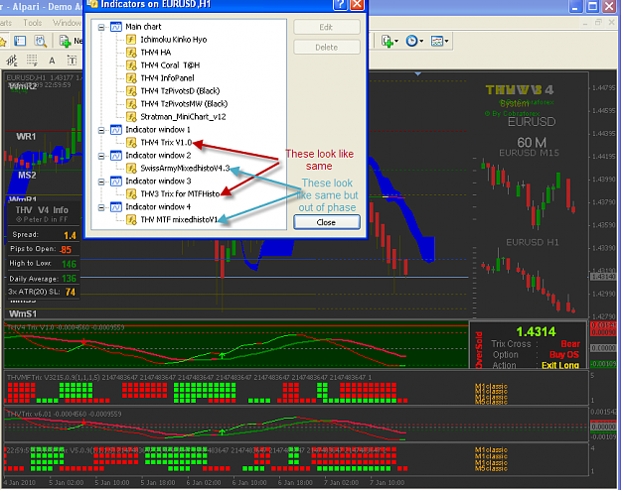
Task: Select the Text 'A' drawing tool
Action: pos(52,61)
